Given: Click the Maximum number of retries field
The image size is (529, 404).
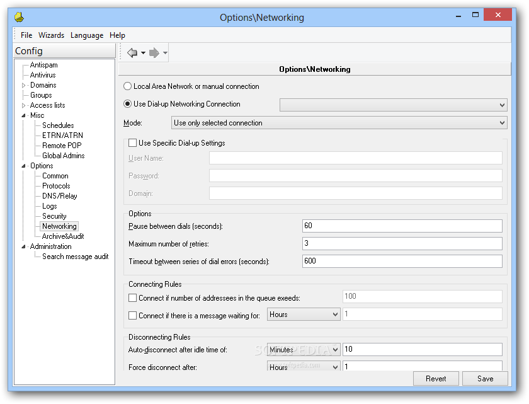Looking at the screenshot, I should [x=402, y=243].
